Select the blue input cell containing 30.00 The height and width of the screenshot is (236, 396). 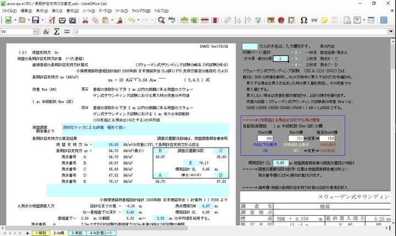click(x=107, y=144)
